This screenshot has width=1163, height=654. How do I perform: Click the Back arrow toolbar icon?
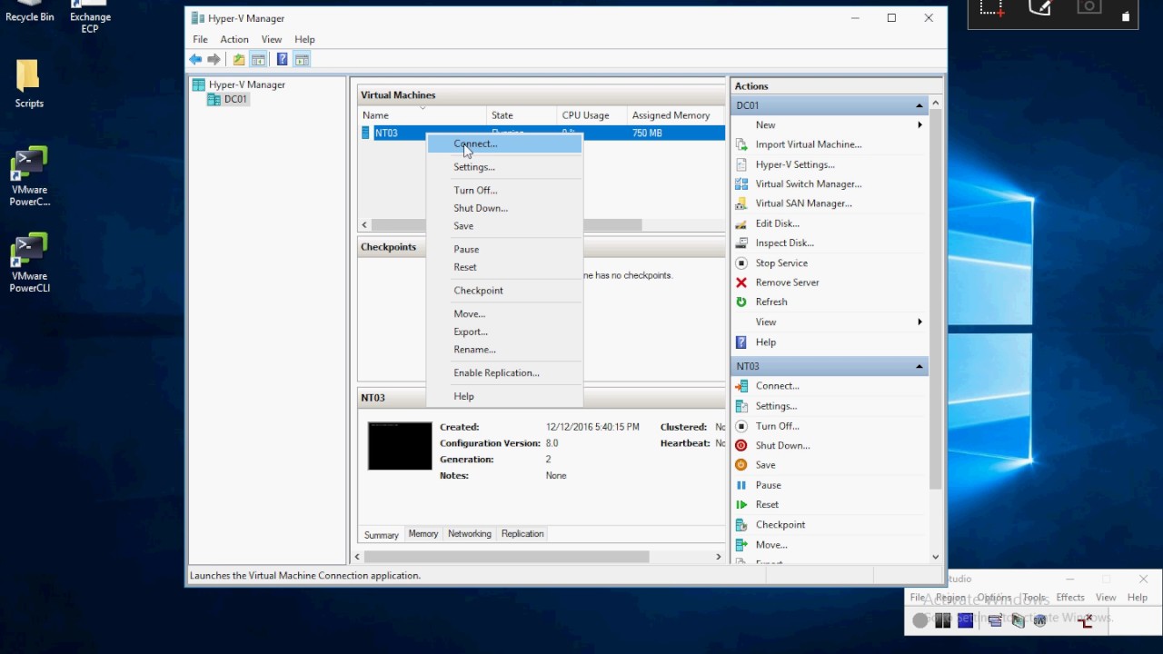[x=195, y=60]
